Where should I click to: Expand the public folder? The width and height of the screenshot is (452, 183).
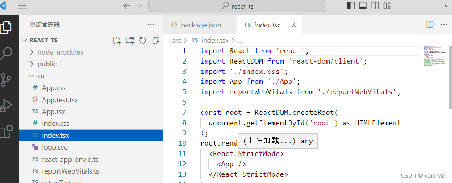pyautogui.click(x=91, y=64)
